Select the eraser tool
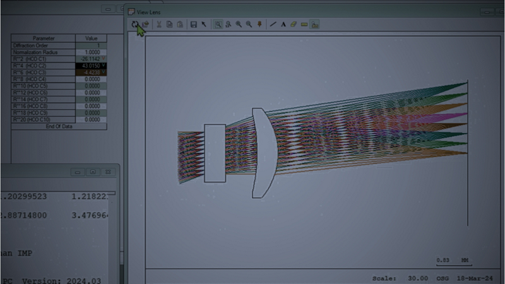 point(294,25)
